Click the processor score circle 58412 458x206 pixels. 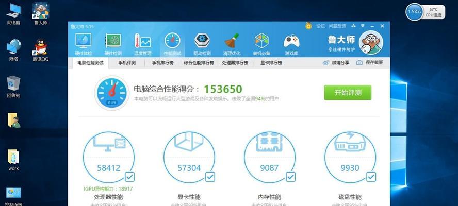click(109, 157)
